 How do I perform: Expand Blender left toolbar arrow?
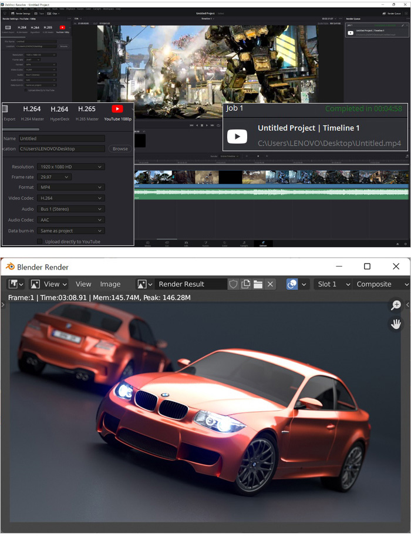(3, 305)
